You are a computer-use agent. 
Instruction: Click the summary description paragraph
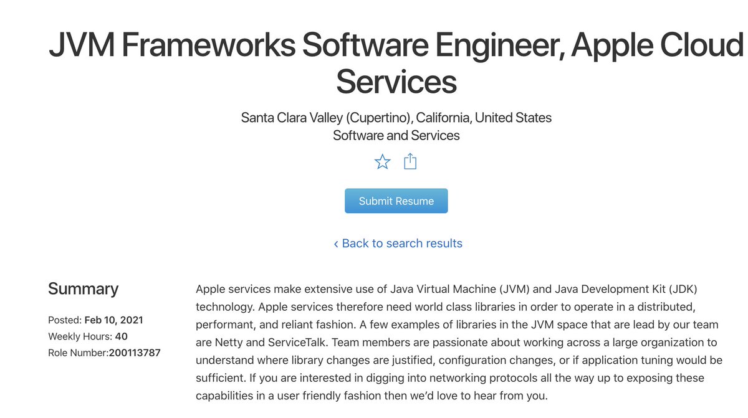click(x=459, y=343)
